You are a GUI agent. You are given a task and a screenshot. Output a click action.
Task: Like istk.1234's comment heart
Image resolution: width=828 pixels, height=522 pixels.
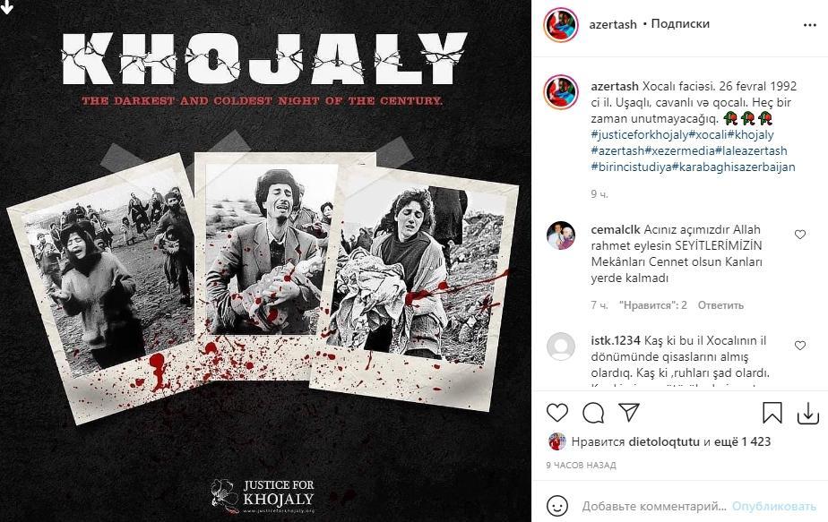pos(800,346)
